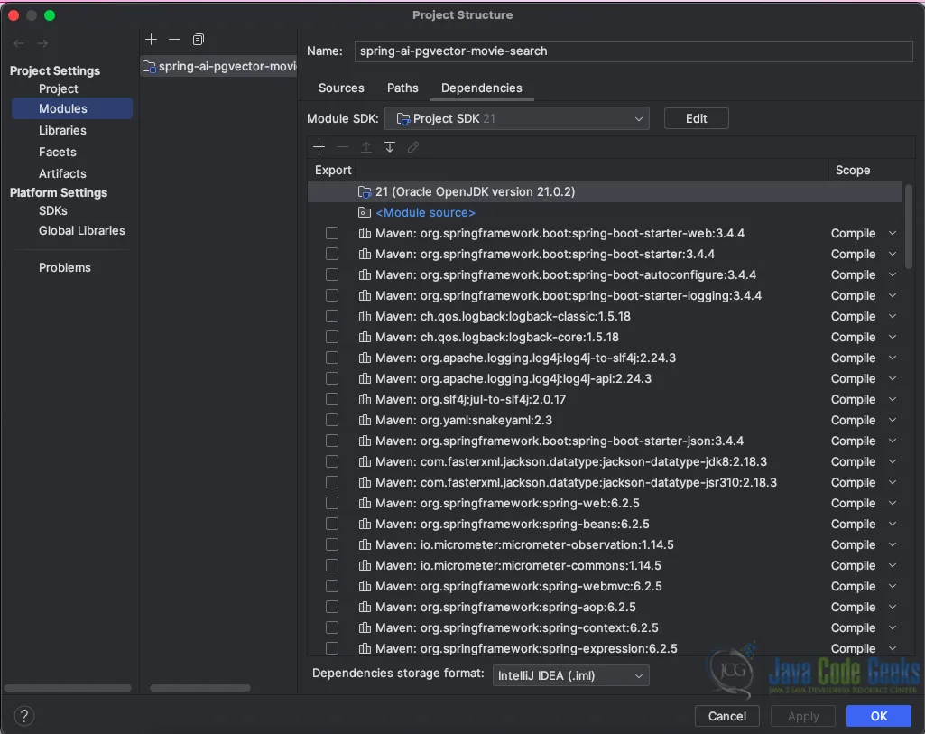Open SDKs under Platform Settings
Screen dimensions: 925x734
coord(53,210)
